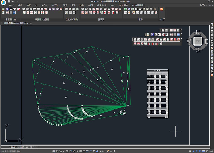Close the adpack-NEO I.dwg document tab

coord(31,23)
